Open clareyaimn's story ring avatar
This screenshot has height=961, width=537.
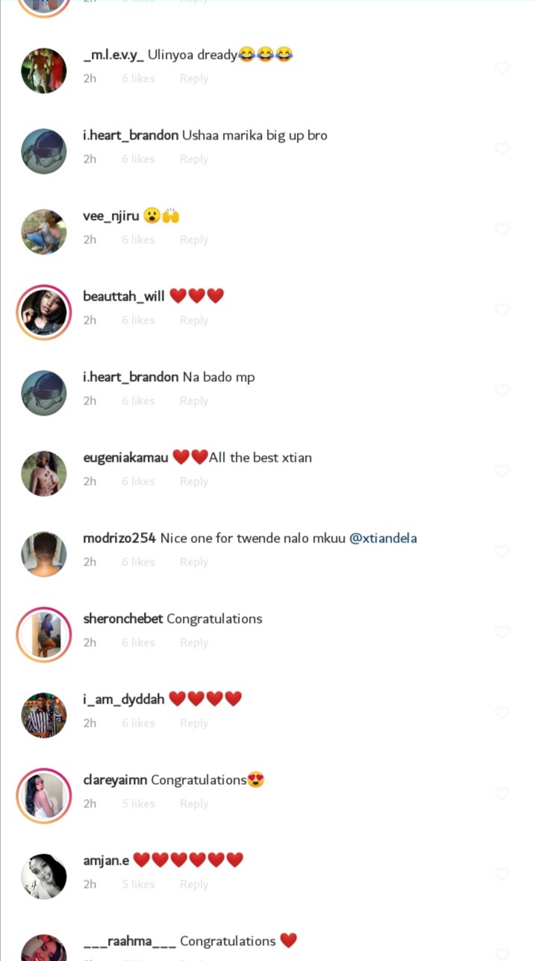[44, 795]
